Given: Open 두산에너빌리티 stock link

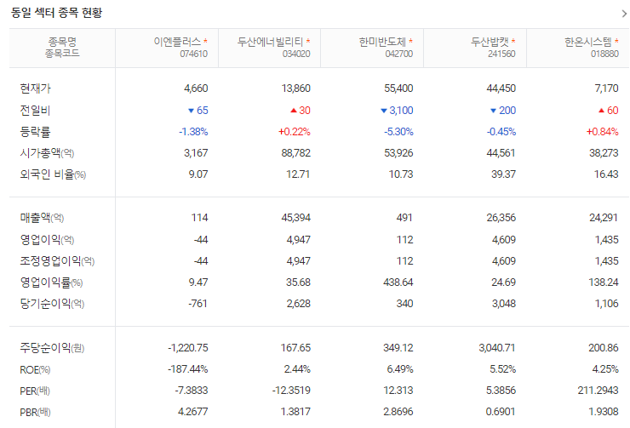Looking at the screenshot, I should 270,42.
